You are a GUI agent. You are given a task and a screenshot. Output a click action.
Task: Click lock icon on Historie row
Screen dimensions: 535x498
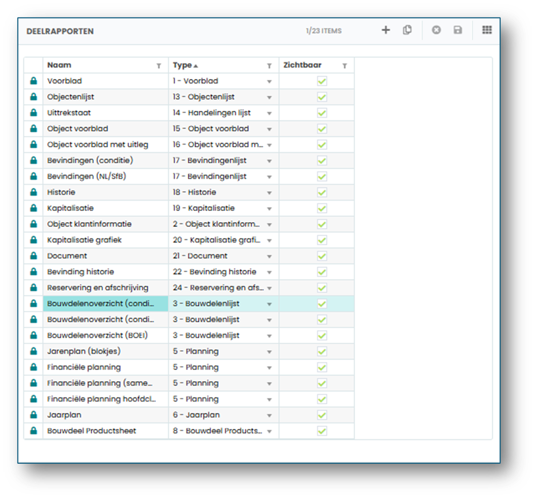click(33, 192)
